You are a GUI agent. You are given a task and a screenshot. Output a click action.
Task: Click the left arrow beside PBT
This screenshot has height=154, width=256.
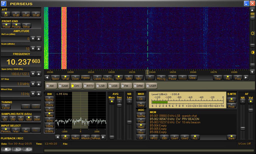point(58,137)
